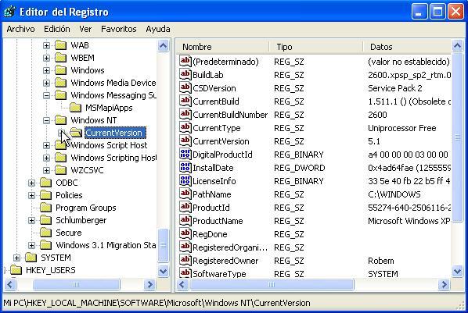This screenshot has height=313, width=468.
Task: Click the 'Uniprocessor Free' data cell
Action: (401, 128)
